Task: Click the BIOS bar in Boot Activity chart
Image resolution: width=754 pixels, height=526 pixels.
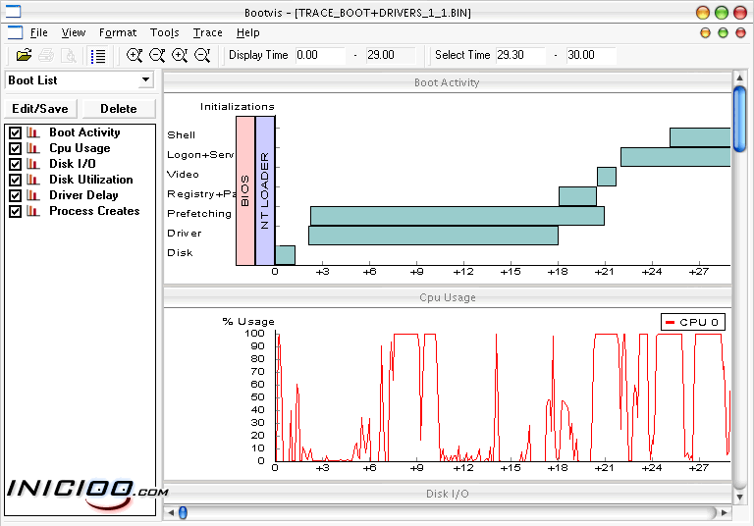Action: coord(245,190)
